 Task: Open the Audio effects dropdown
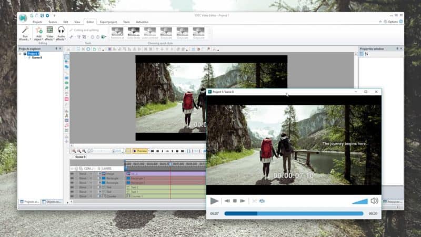click(x=61, y=34)
